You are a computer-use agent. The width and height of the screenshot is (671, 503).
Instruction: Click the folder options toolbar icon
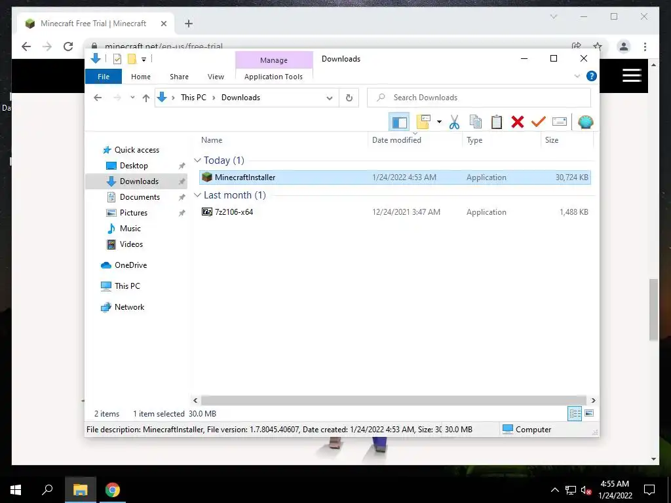coord(423,122)
